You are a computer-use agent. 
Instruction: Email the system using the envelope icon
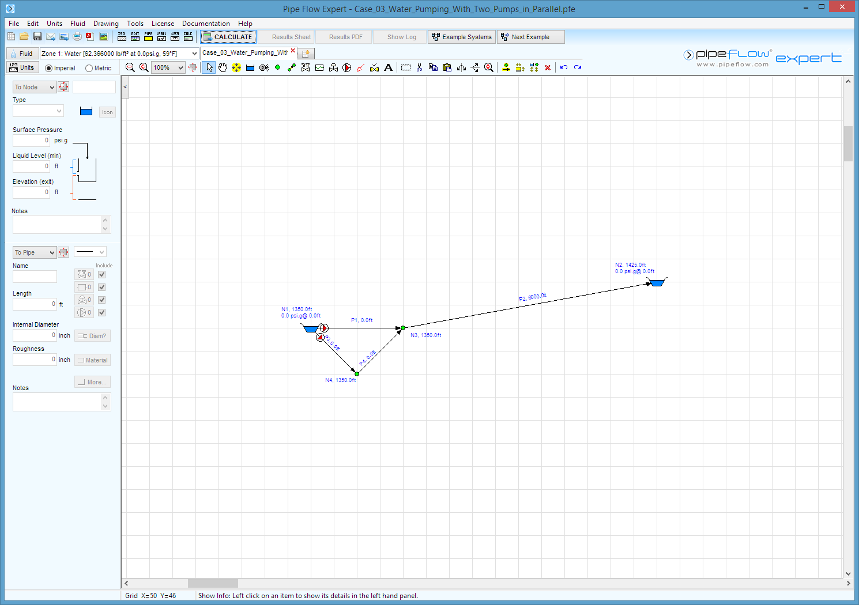click(51, 37)
